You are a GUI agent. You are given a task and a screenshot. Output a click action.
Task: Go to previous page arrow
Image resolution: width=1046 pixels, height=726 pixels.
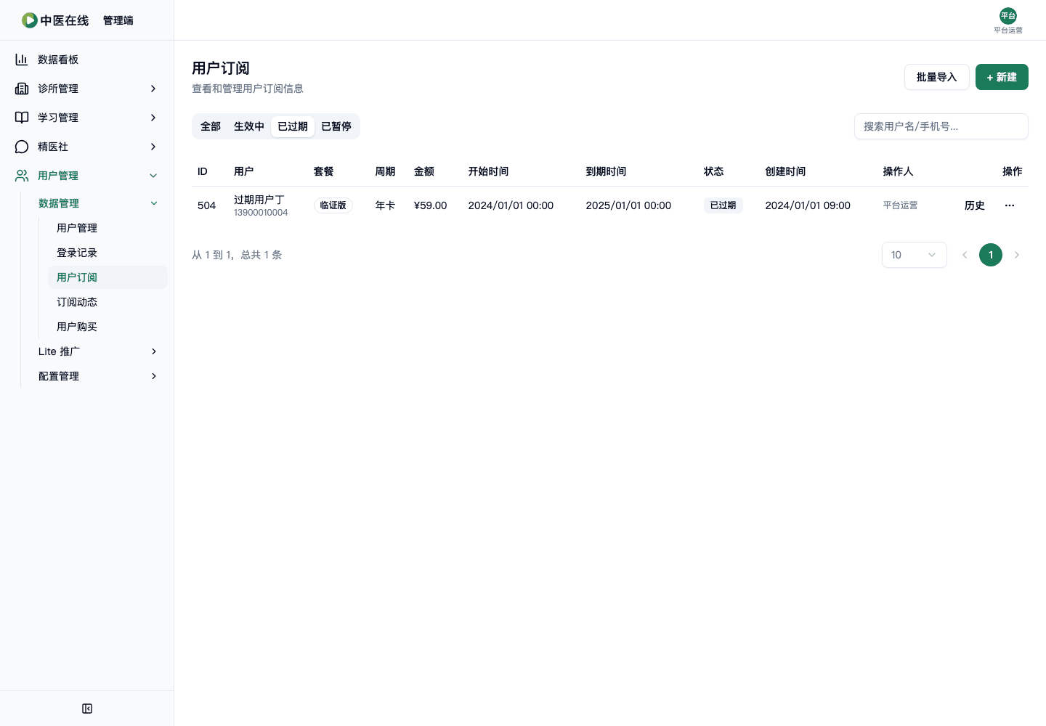[x=965, y=255]
